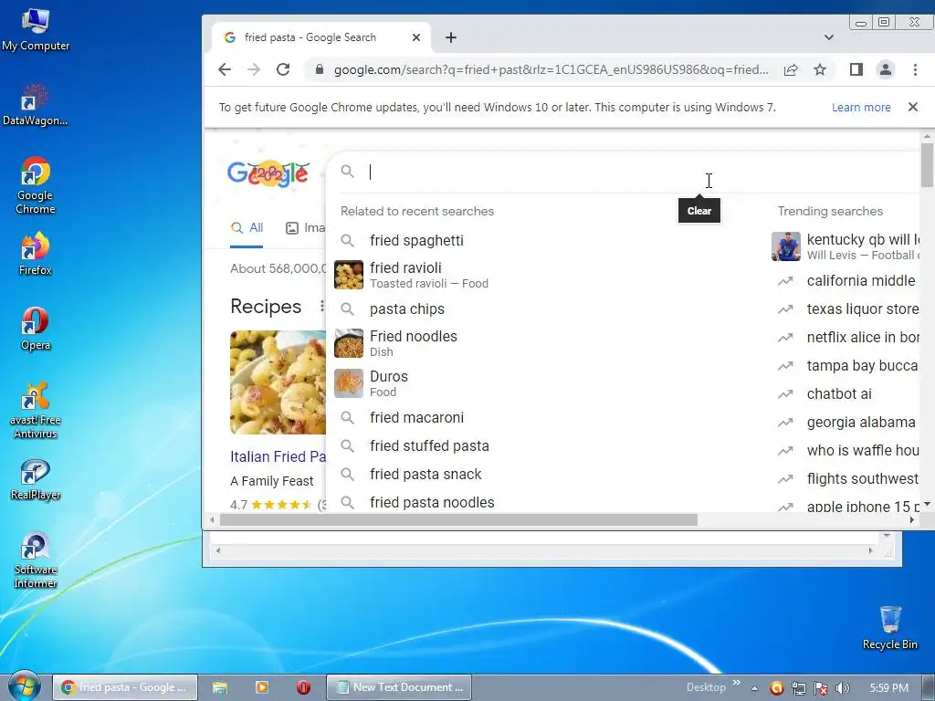Click the share page icon in address bar
Viewport: 935px width, 701px height.
pos(791,69)
